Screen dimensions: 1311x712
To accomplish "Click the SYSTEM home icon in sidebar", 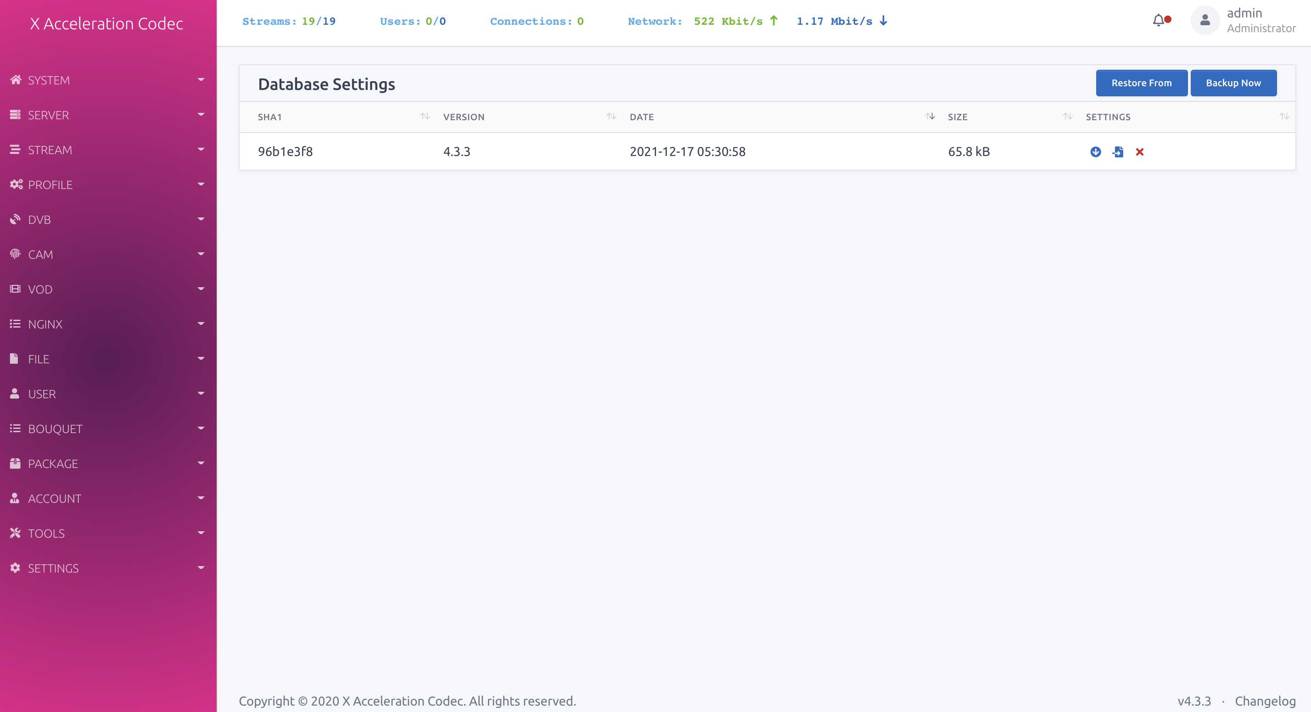I will click(x=15, y=80).
